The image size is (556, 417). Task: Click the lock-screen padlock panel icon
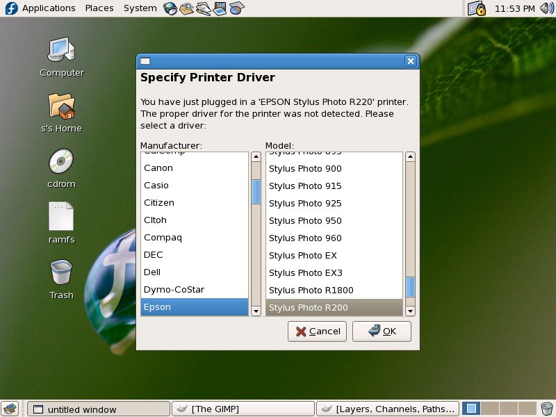pos(476,8)
